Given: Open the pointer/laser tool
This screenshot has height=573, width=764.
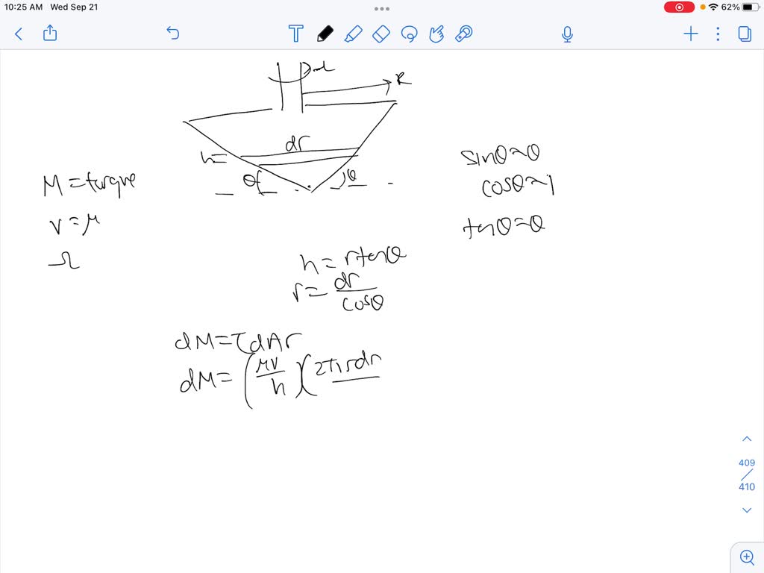Looking at the screenshot, I should 463,34.
